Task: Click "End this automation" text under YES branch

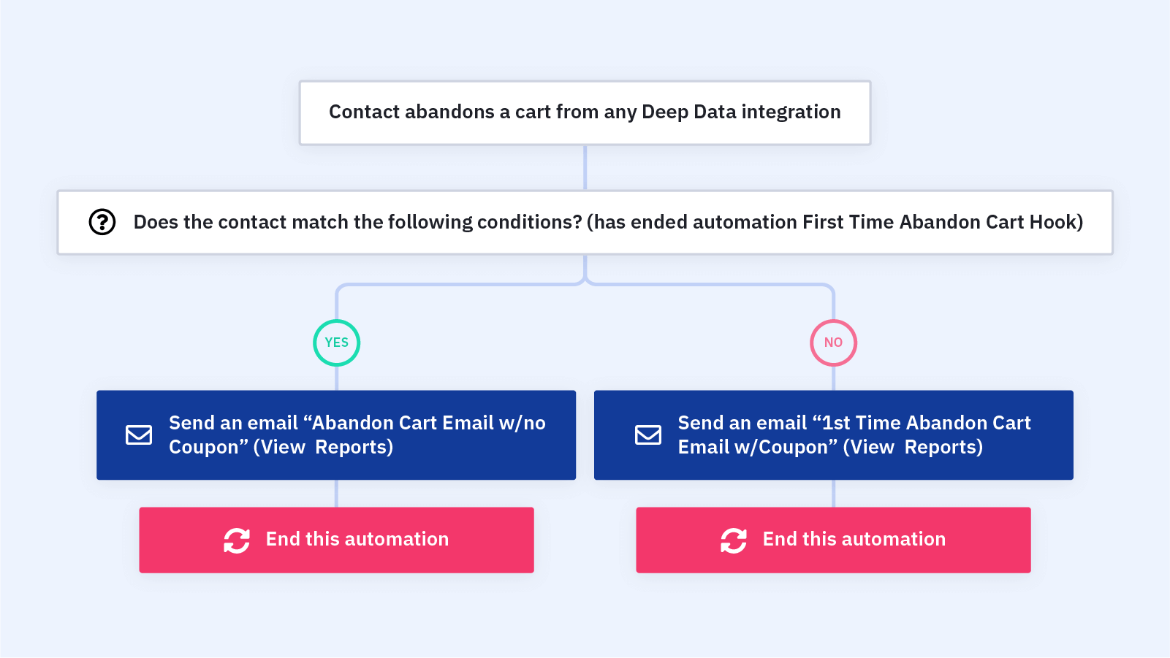Action: pos(357,540)
